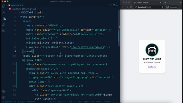The width and height of the screenshot is (183, 103).
Task: Click the html breadcrumb segment
Action: pos(25,9)
